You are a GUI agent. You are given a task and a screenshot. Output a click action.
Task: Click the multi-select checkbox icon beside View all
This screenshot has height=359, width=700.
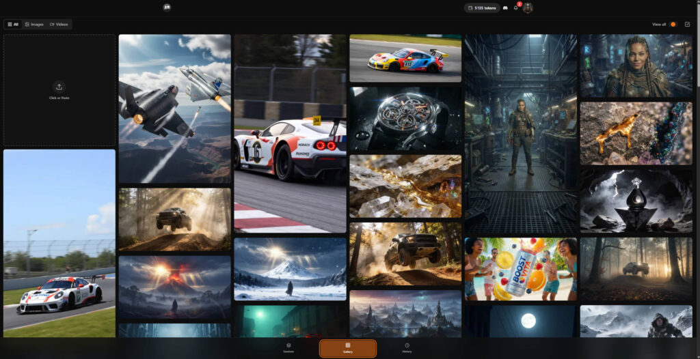tap(687, 24)
